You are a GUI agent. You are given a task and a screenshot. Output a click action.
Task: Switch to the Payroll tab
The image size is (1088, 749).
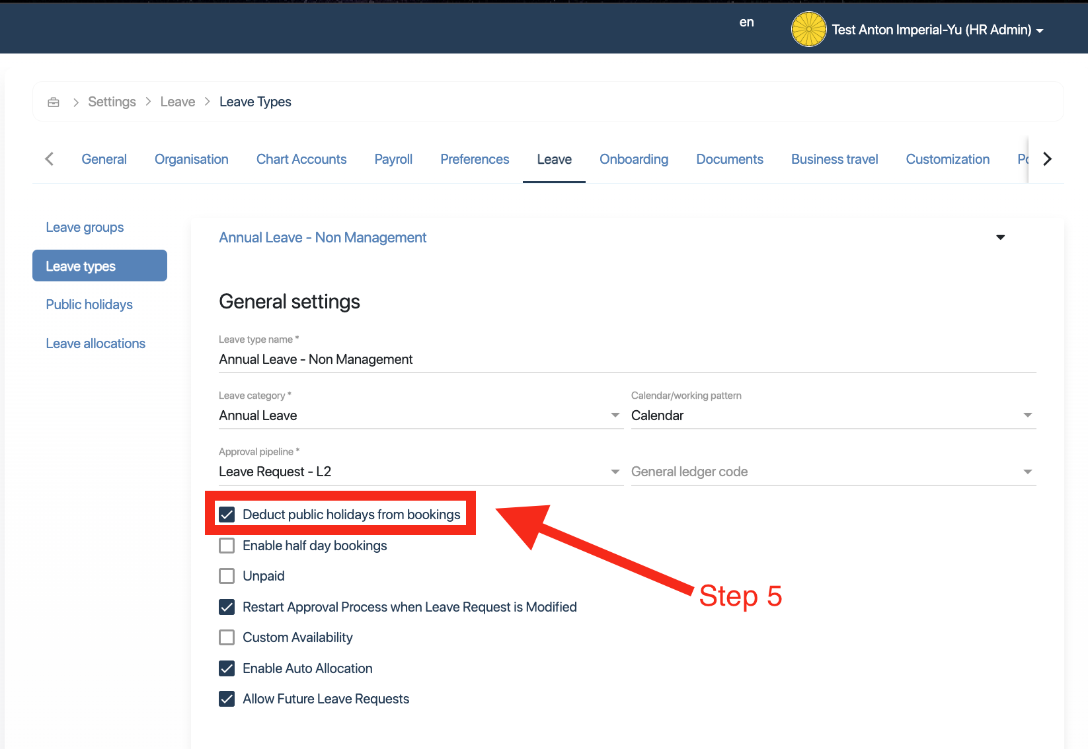393,159
